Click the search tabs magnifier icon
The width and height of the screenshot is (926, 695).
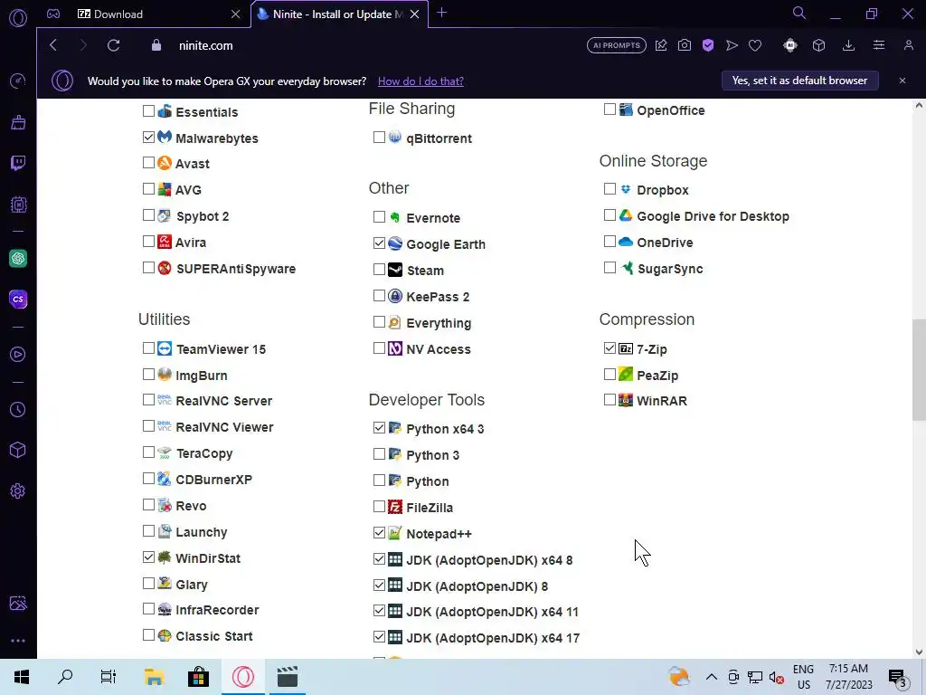click(799, 13)
